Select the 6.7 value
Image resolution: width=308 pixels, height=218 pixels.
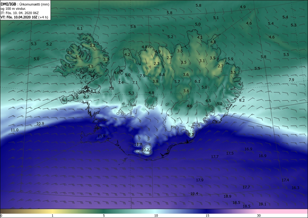(x=87, y=97)
